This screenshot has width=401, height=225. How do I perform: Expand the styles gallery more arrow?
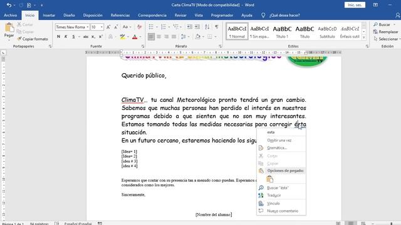tap(364, 37)
